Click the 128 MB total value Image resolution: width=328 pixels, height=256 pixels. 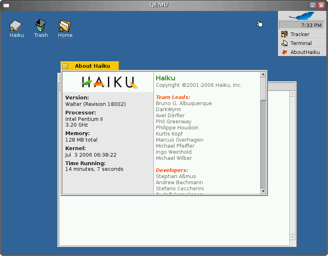point(81,140)
